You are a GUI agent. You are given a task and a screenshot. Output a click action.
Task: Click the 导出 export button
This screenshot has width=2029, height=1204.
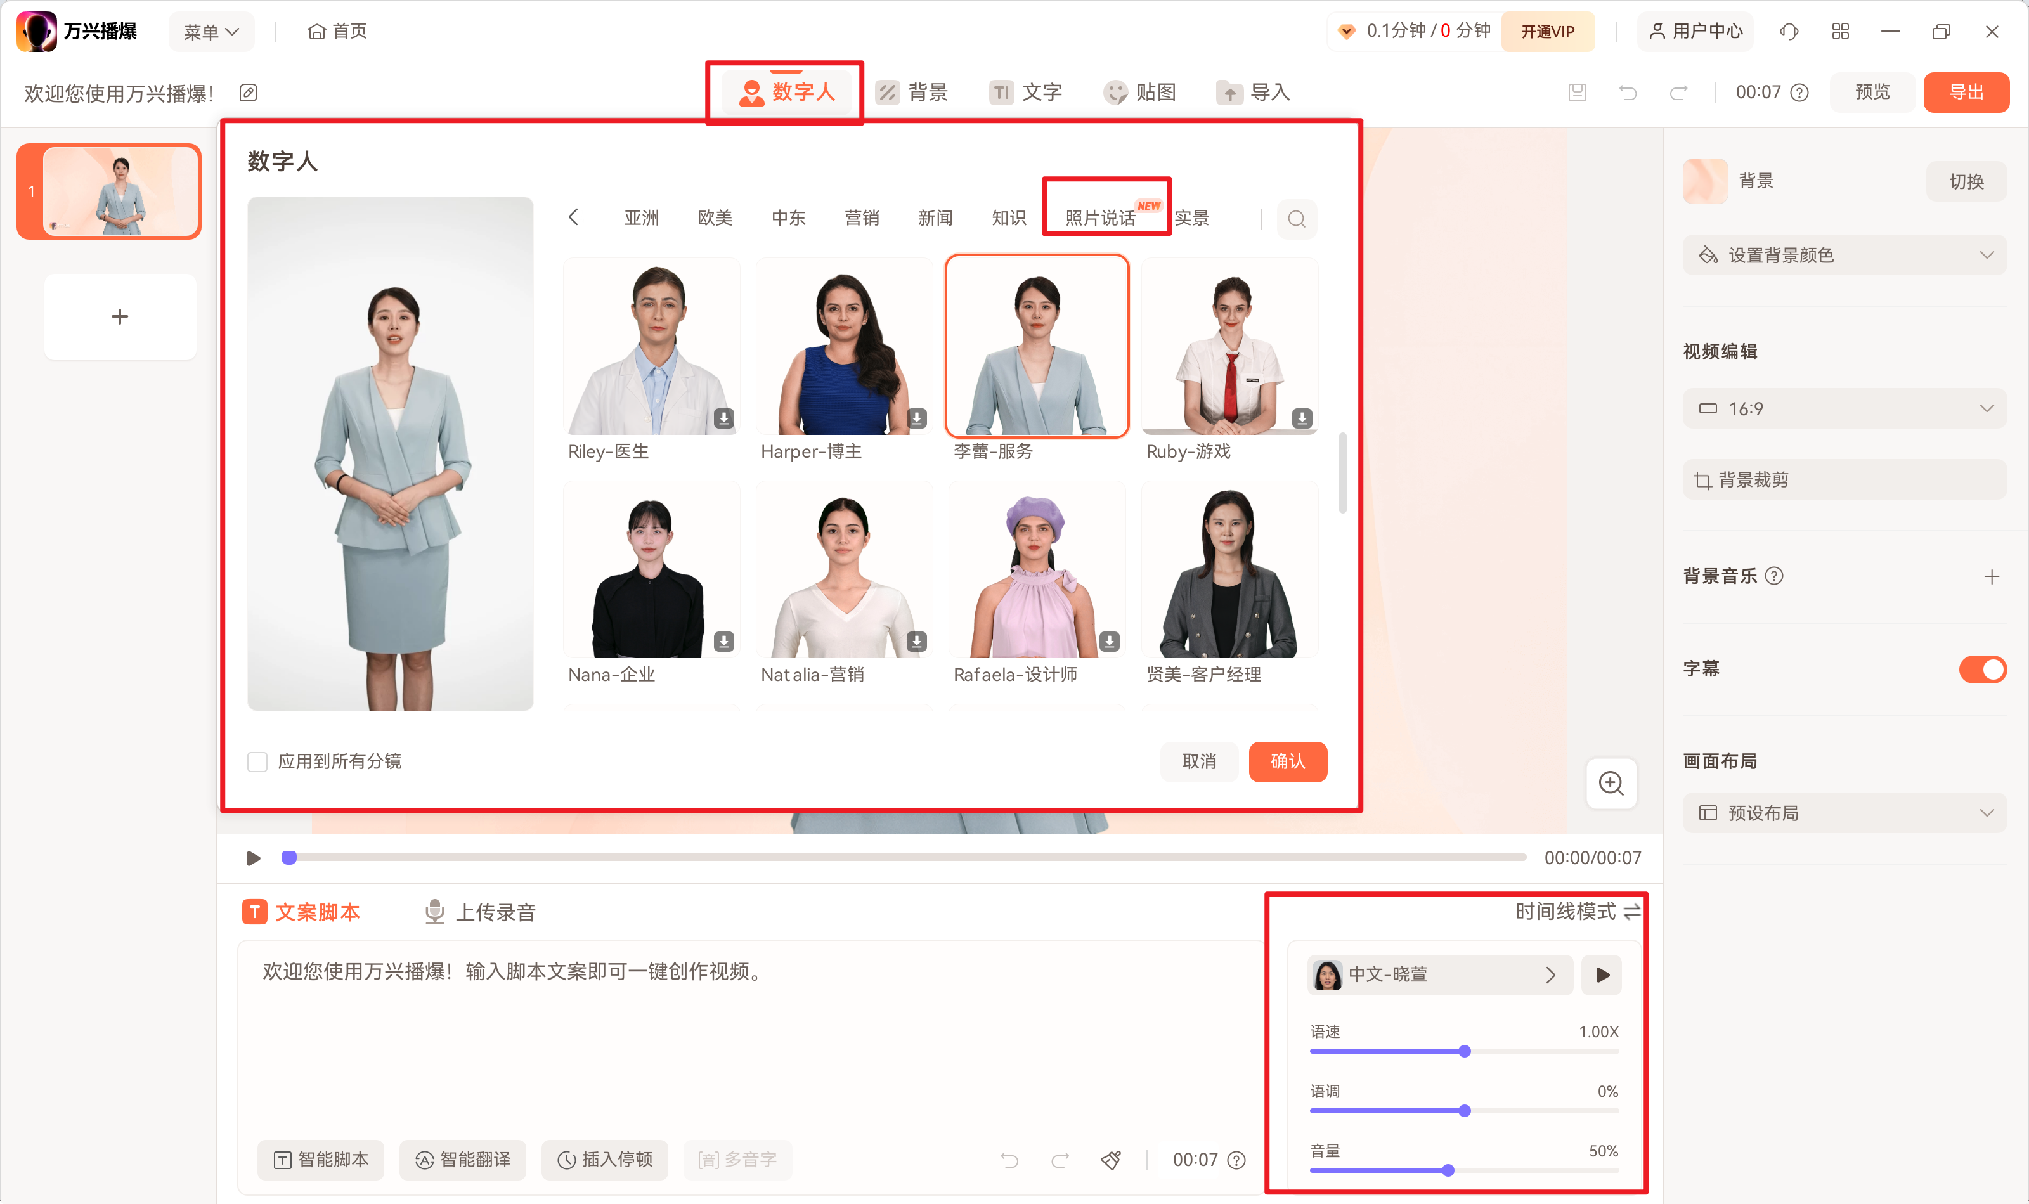coord(1966,92)
